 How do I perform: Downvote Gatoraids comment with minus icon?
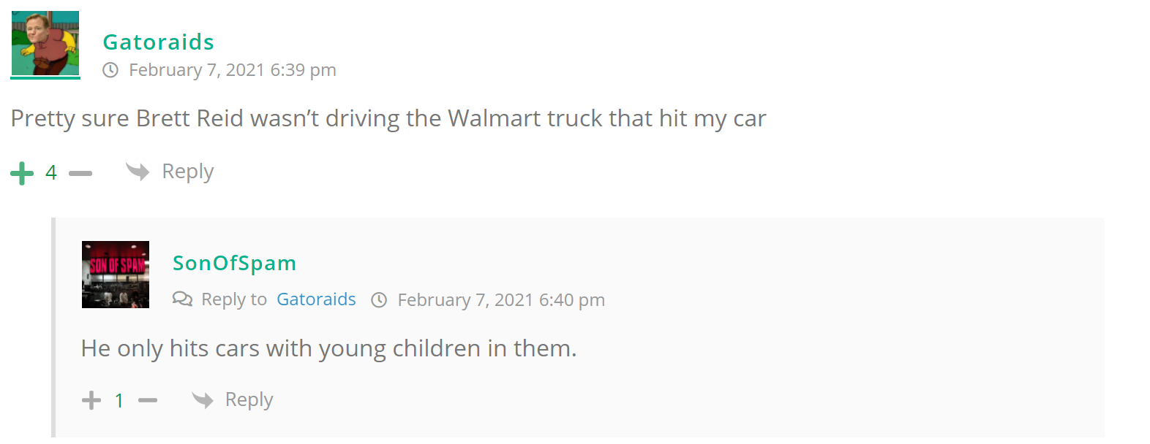[80, 173]
